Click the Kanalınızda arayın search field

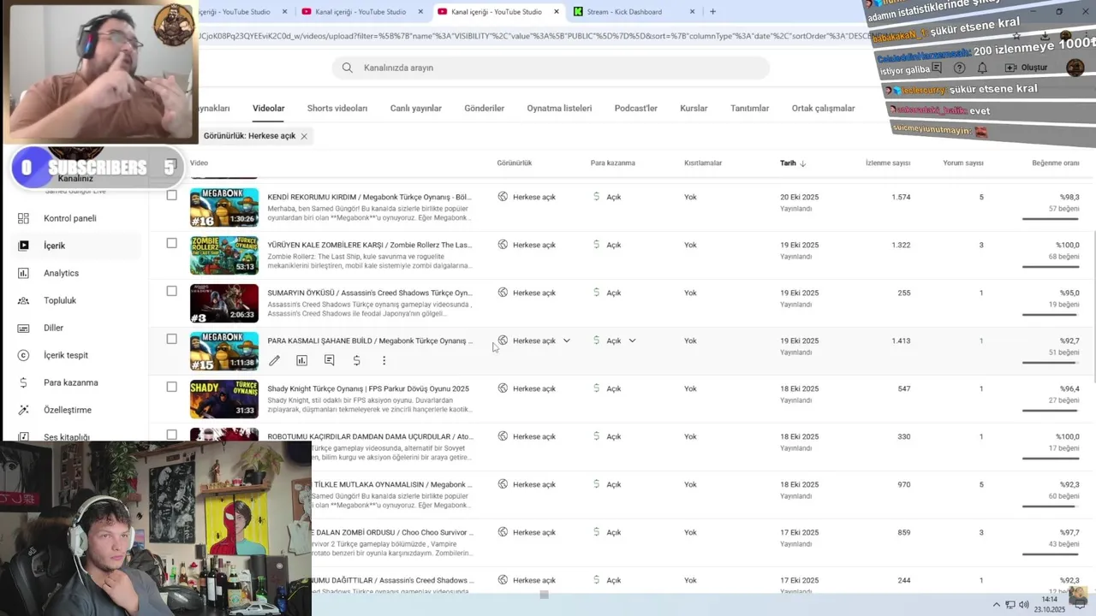click(551, 68)
